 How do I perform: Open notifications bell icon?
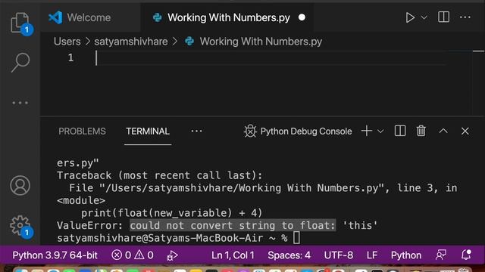pos(466,255)
